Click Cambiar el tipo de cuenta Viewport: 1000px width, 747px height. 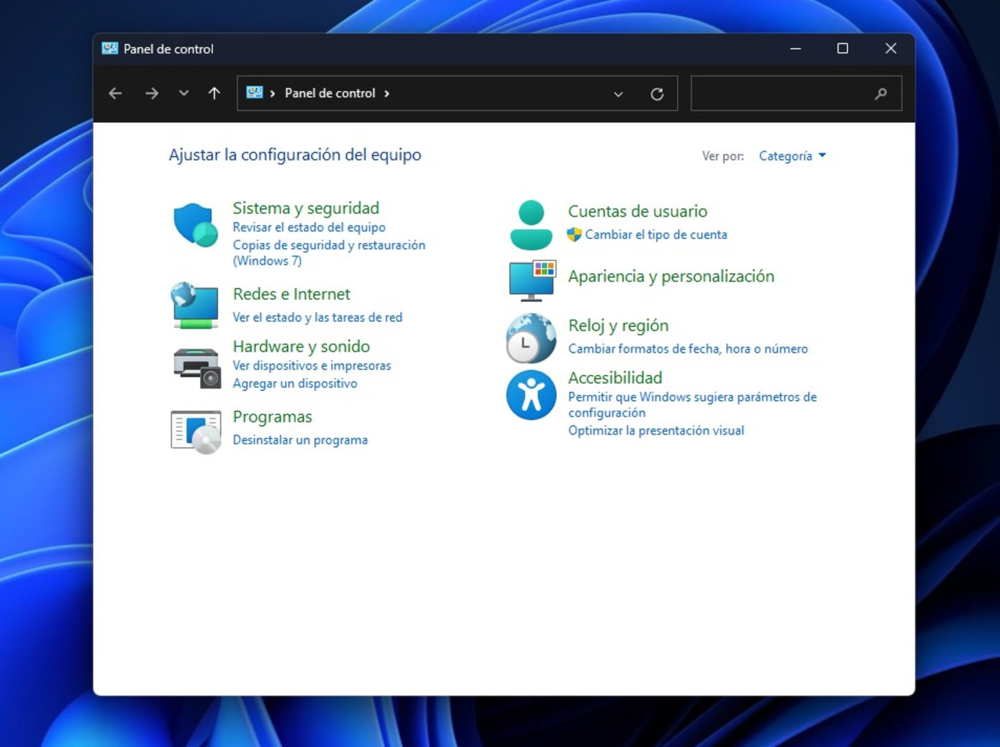tap(656, 235)
